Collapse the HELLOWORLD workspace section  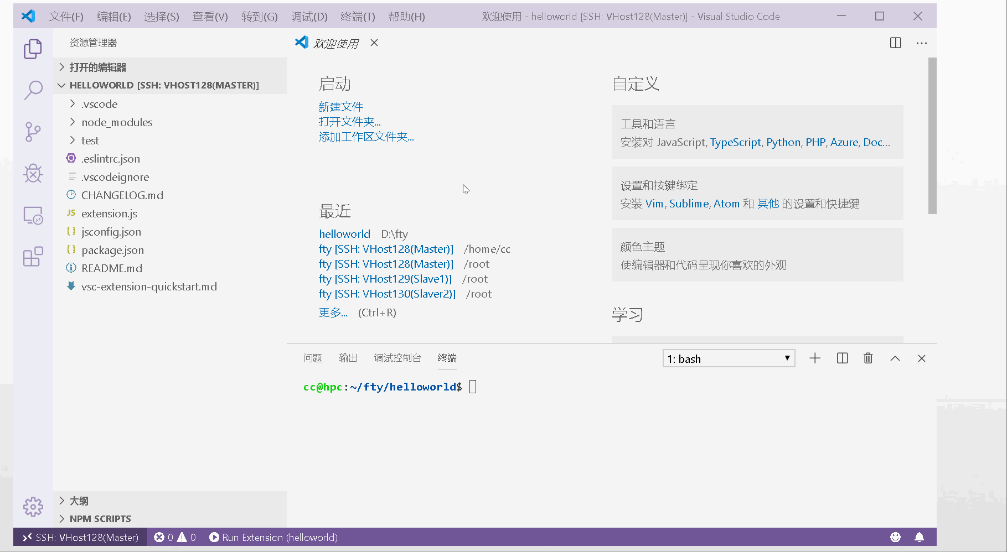pyautogui.click(x=170, y=85)
